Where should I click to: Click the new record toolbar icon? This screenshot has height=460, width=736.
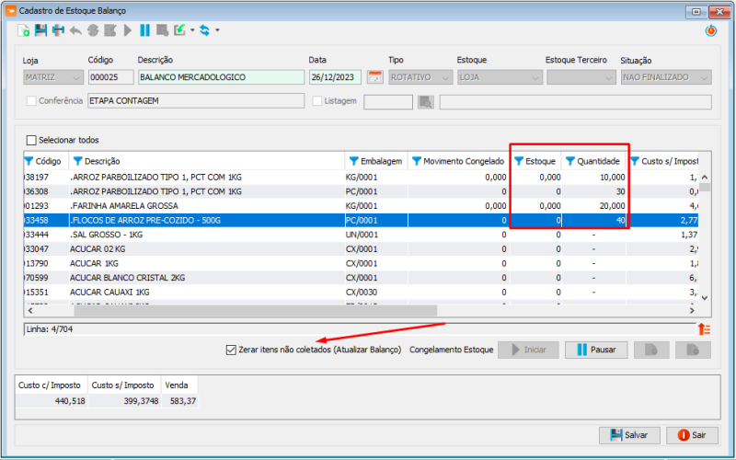pyautogui.click(x=24, y=30)
